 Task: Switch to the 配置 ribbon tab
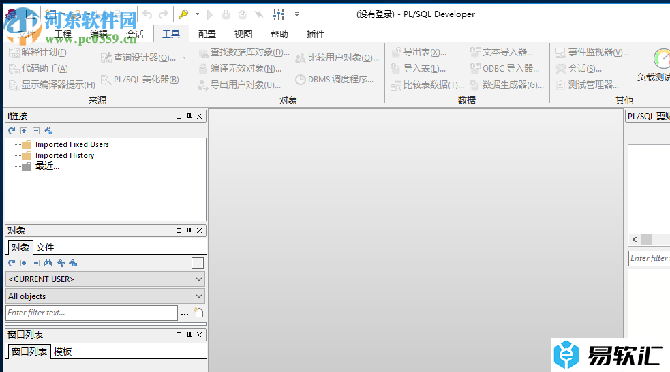[x=207, y=34]
